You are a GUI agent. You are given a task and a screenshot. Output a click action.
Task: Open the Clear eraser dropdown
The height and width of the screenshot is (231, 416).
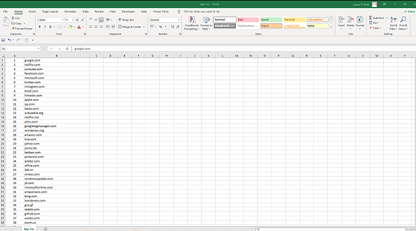375,28
